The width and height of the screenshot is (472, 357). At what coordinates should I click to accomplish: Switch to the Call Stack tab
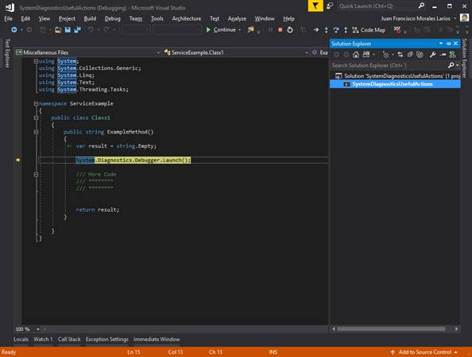[x=69, y=340]
